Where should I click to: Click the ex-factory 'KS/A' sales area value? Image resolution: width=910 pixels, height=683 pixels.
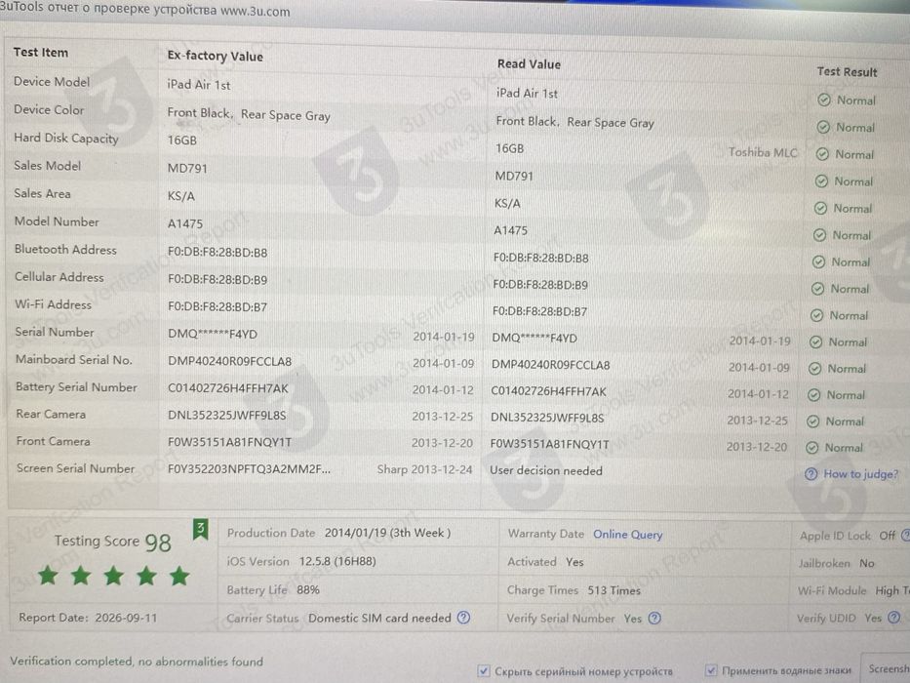pyautogui.click(x=181, y=196)
